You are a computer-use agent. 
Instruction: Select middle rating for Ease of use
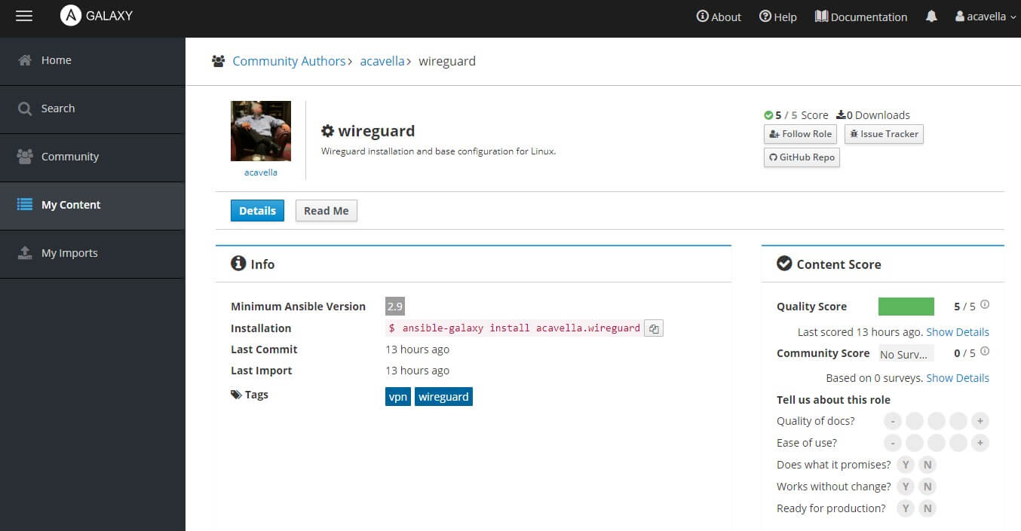pos(936,443)
